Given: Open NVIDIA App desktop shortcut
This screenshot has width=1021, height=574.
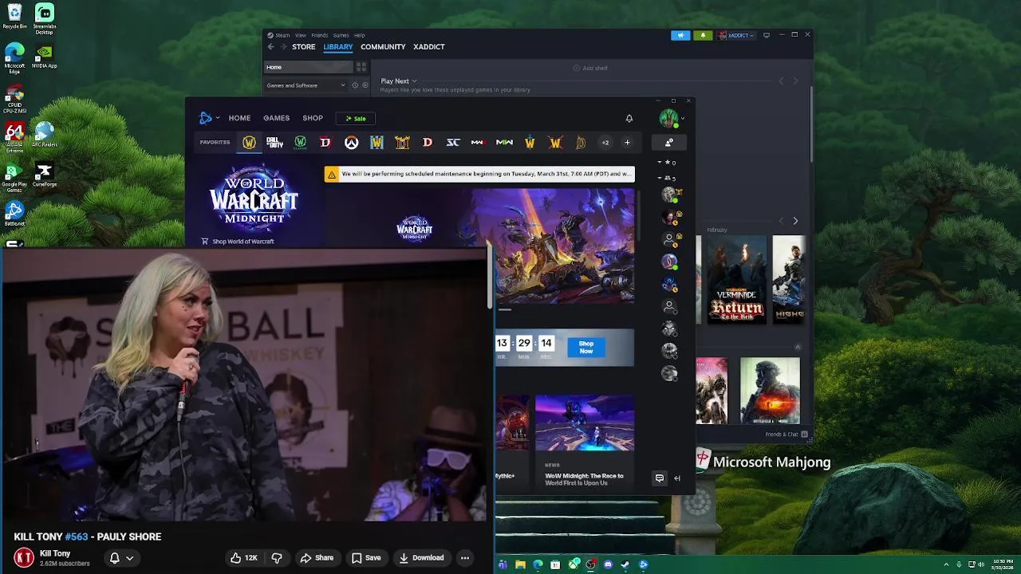Looking at the screenshot, I should pos(45,57).
